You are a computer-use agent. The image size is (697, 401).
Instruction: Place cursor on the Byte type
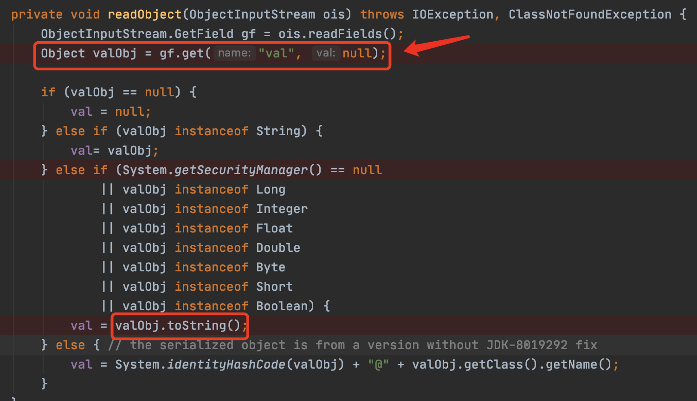coord(271,267)
